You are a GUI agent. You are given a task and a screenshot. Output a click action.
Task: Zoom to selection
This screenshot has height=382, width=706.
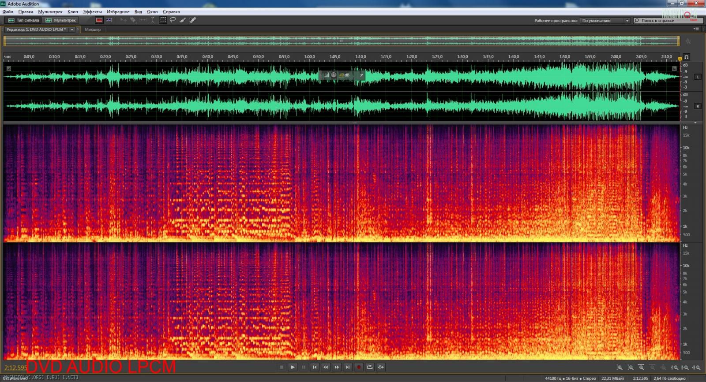tap(696, 367)
